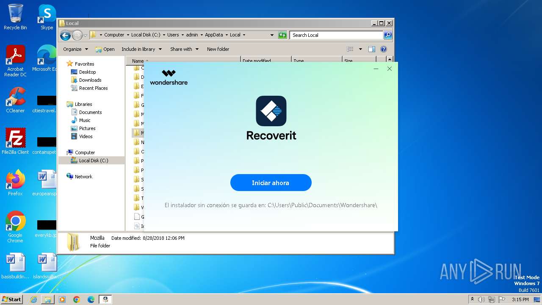Screen dimensions: 542x305
Task: Click the search magnifier icon
Action: (x=388, y=35)
